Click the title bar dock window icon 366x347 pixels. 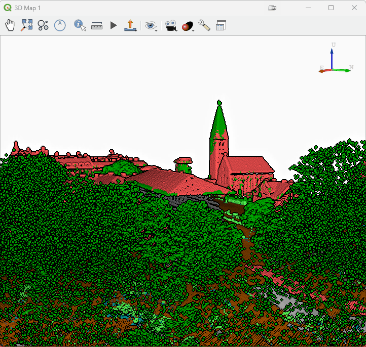(273, 8)
